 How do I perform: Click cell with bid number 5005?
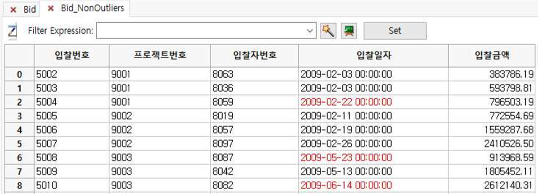point(72,116)
